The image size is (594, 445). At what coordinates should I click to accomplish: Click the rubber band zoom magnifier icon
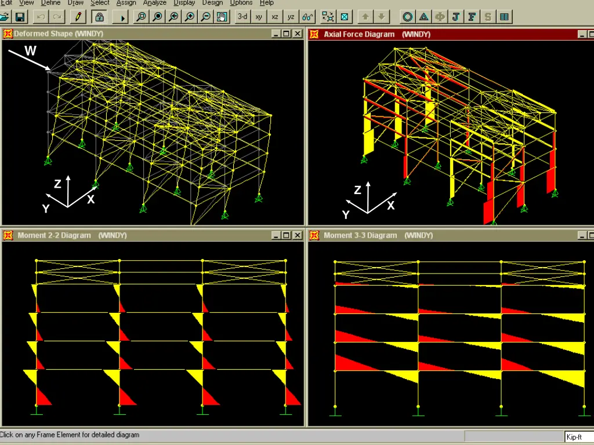[x=141, y=17]
